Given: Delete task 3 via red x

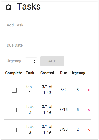Looking at the screenshot, I should tap(89, 130).
